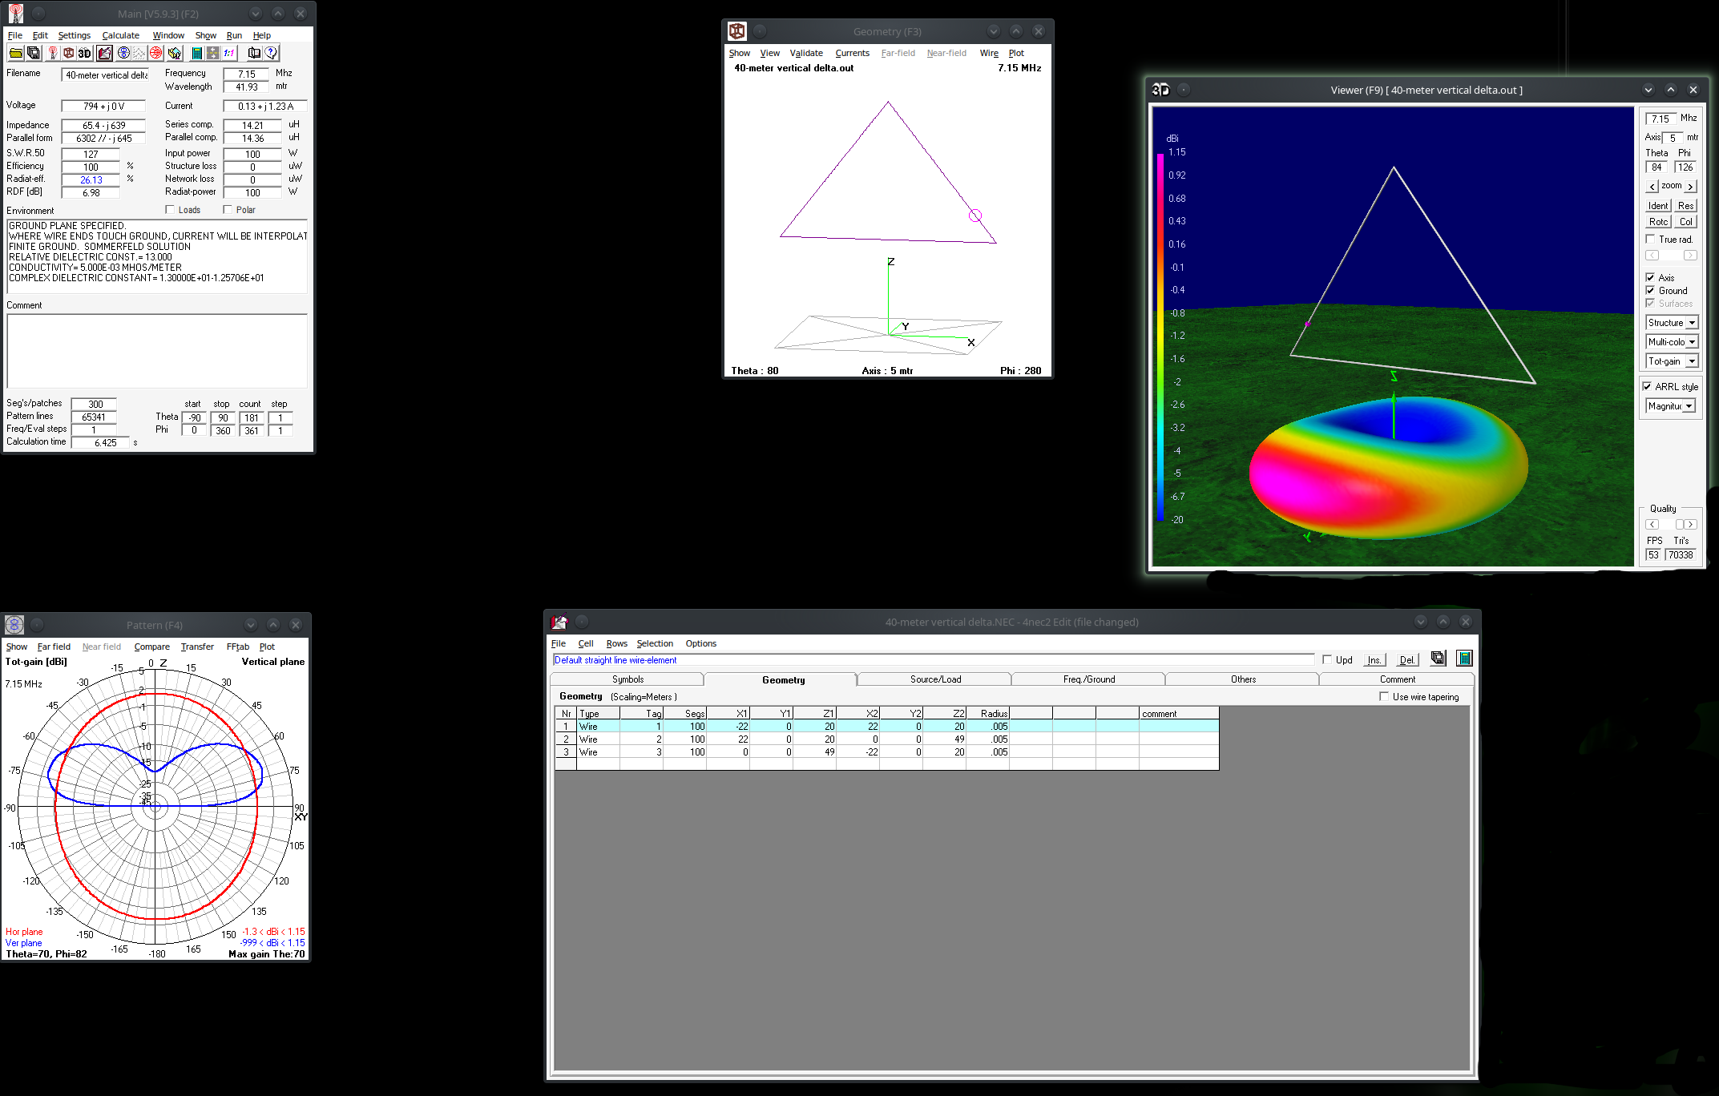Click the Pattern window polar title icon

click(x=14, y=625)
